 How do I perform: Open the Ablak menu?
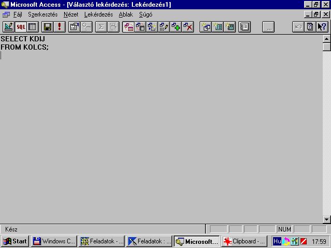tap(126, 14)
